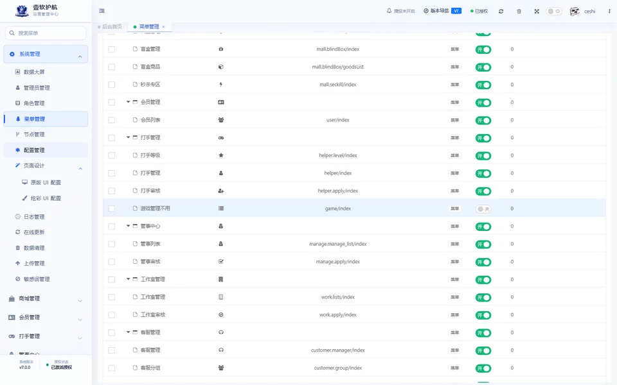Collapse the 打手管理 parent row arrow in table

(x=128, y=137)
